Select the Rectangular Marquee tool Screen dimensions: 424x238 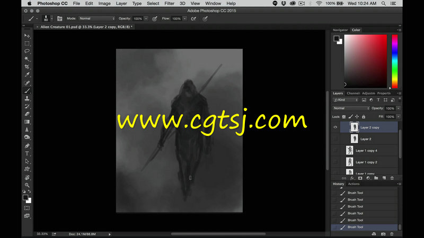click(x=27, y=43)
